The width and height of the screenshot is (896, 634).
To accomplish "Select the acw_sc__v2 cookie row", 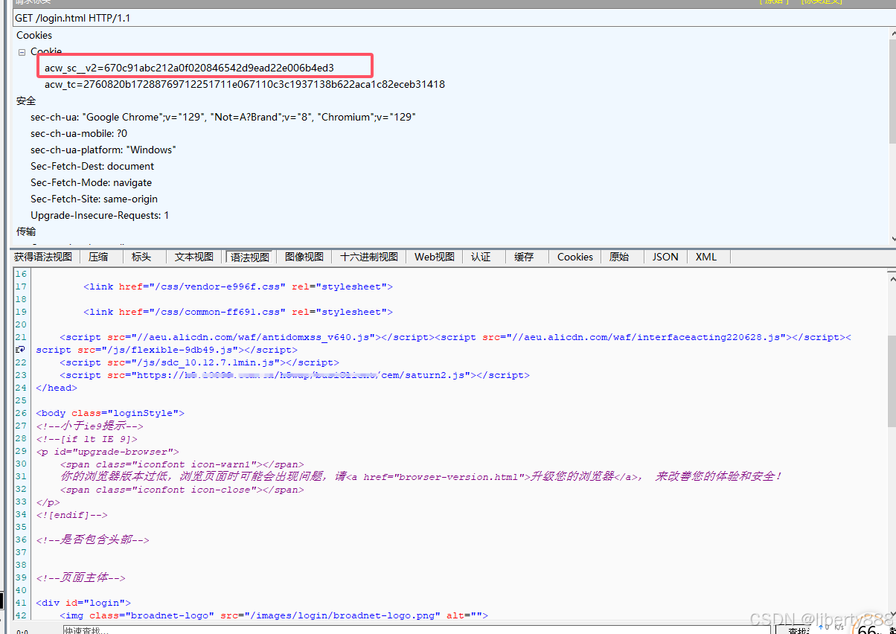I will click(189, 68).
